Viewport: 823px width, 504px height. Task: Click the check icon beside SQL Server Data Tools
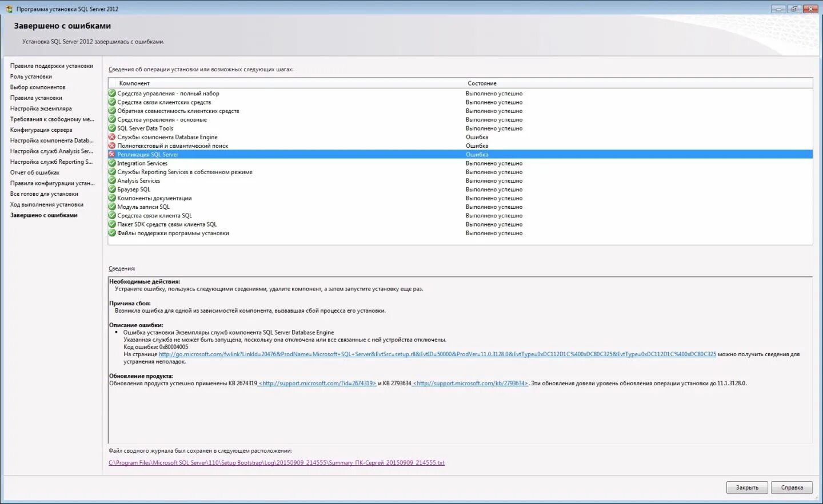click(x=112, y=128)
